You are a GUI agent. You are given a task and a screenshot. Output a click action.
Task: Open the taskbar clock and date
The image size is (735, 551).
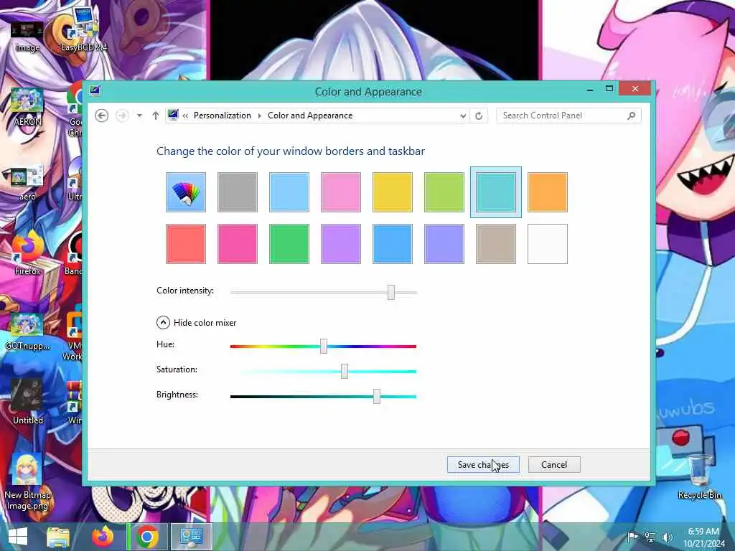[703, 537]
